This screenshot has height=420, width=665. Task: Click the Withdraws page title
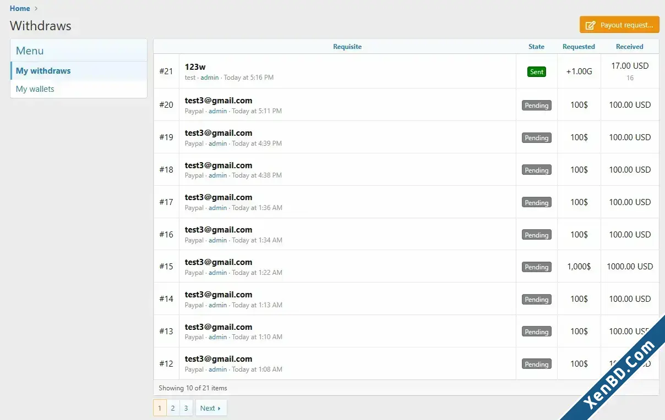(41, 26)
